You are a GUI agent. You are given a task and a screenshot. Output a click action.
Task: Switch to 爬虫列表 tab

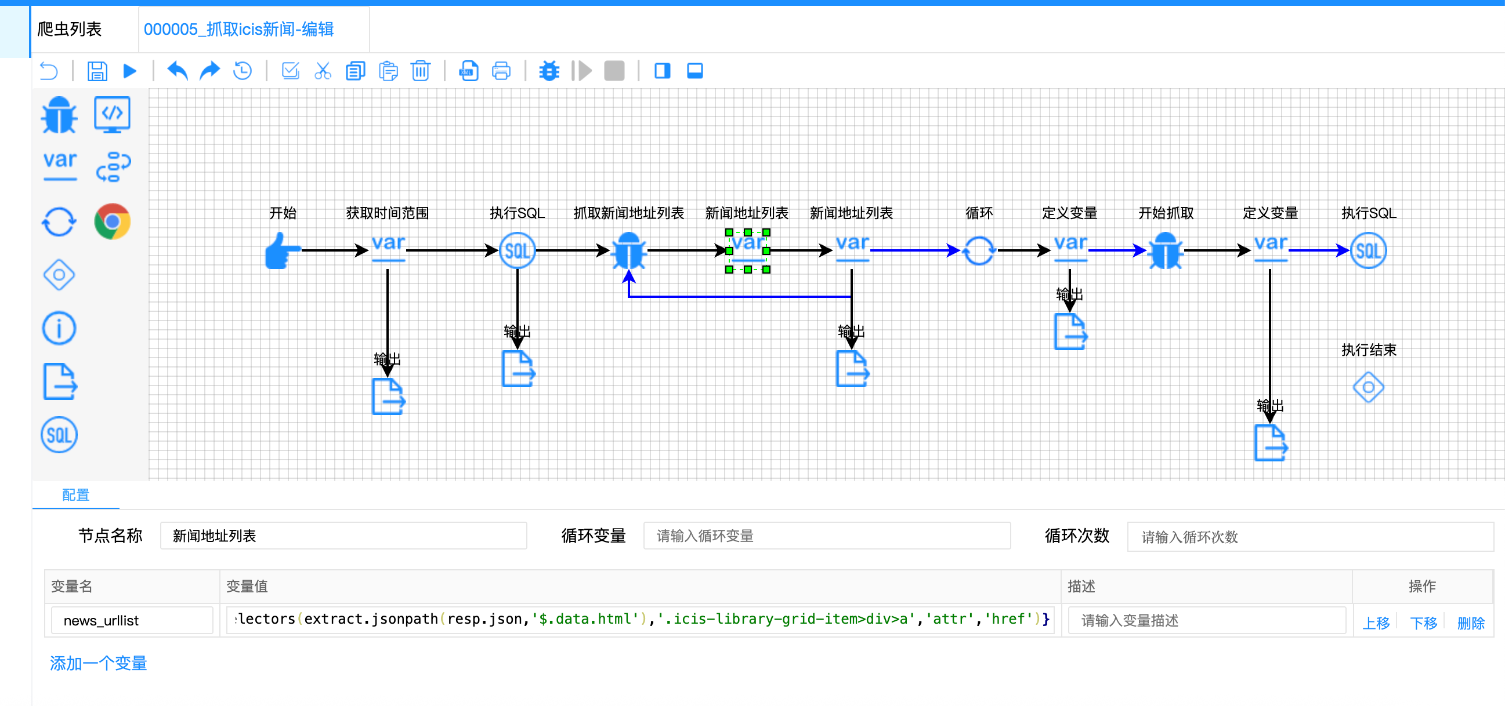click(x=70, y=29)
